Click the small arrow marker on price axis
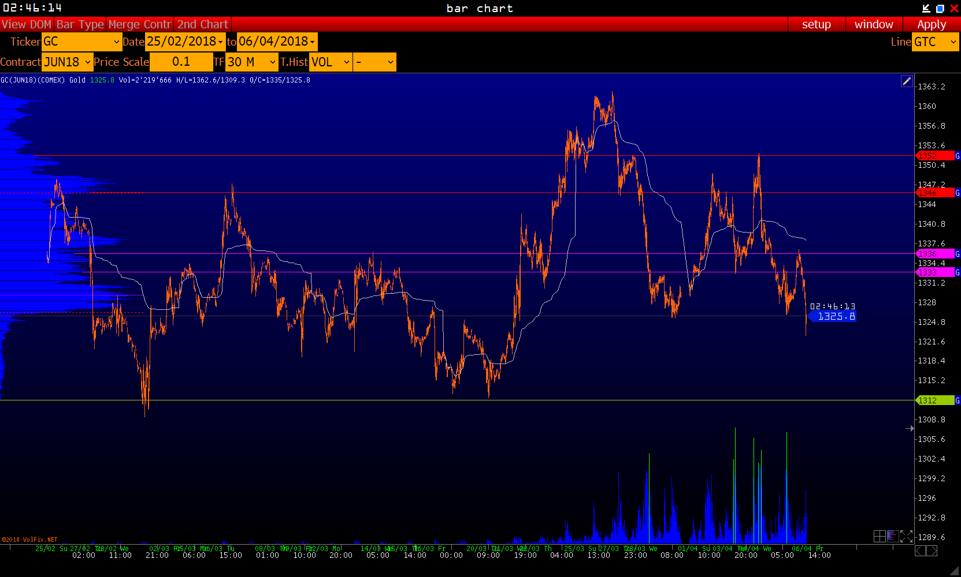Image resolution: width=961 pixels, height=577 pixels. pyautogui.click(x=910, y=428)
